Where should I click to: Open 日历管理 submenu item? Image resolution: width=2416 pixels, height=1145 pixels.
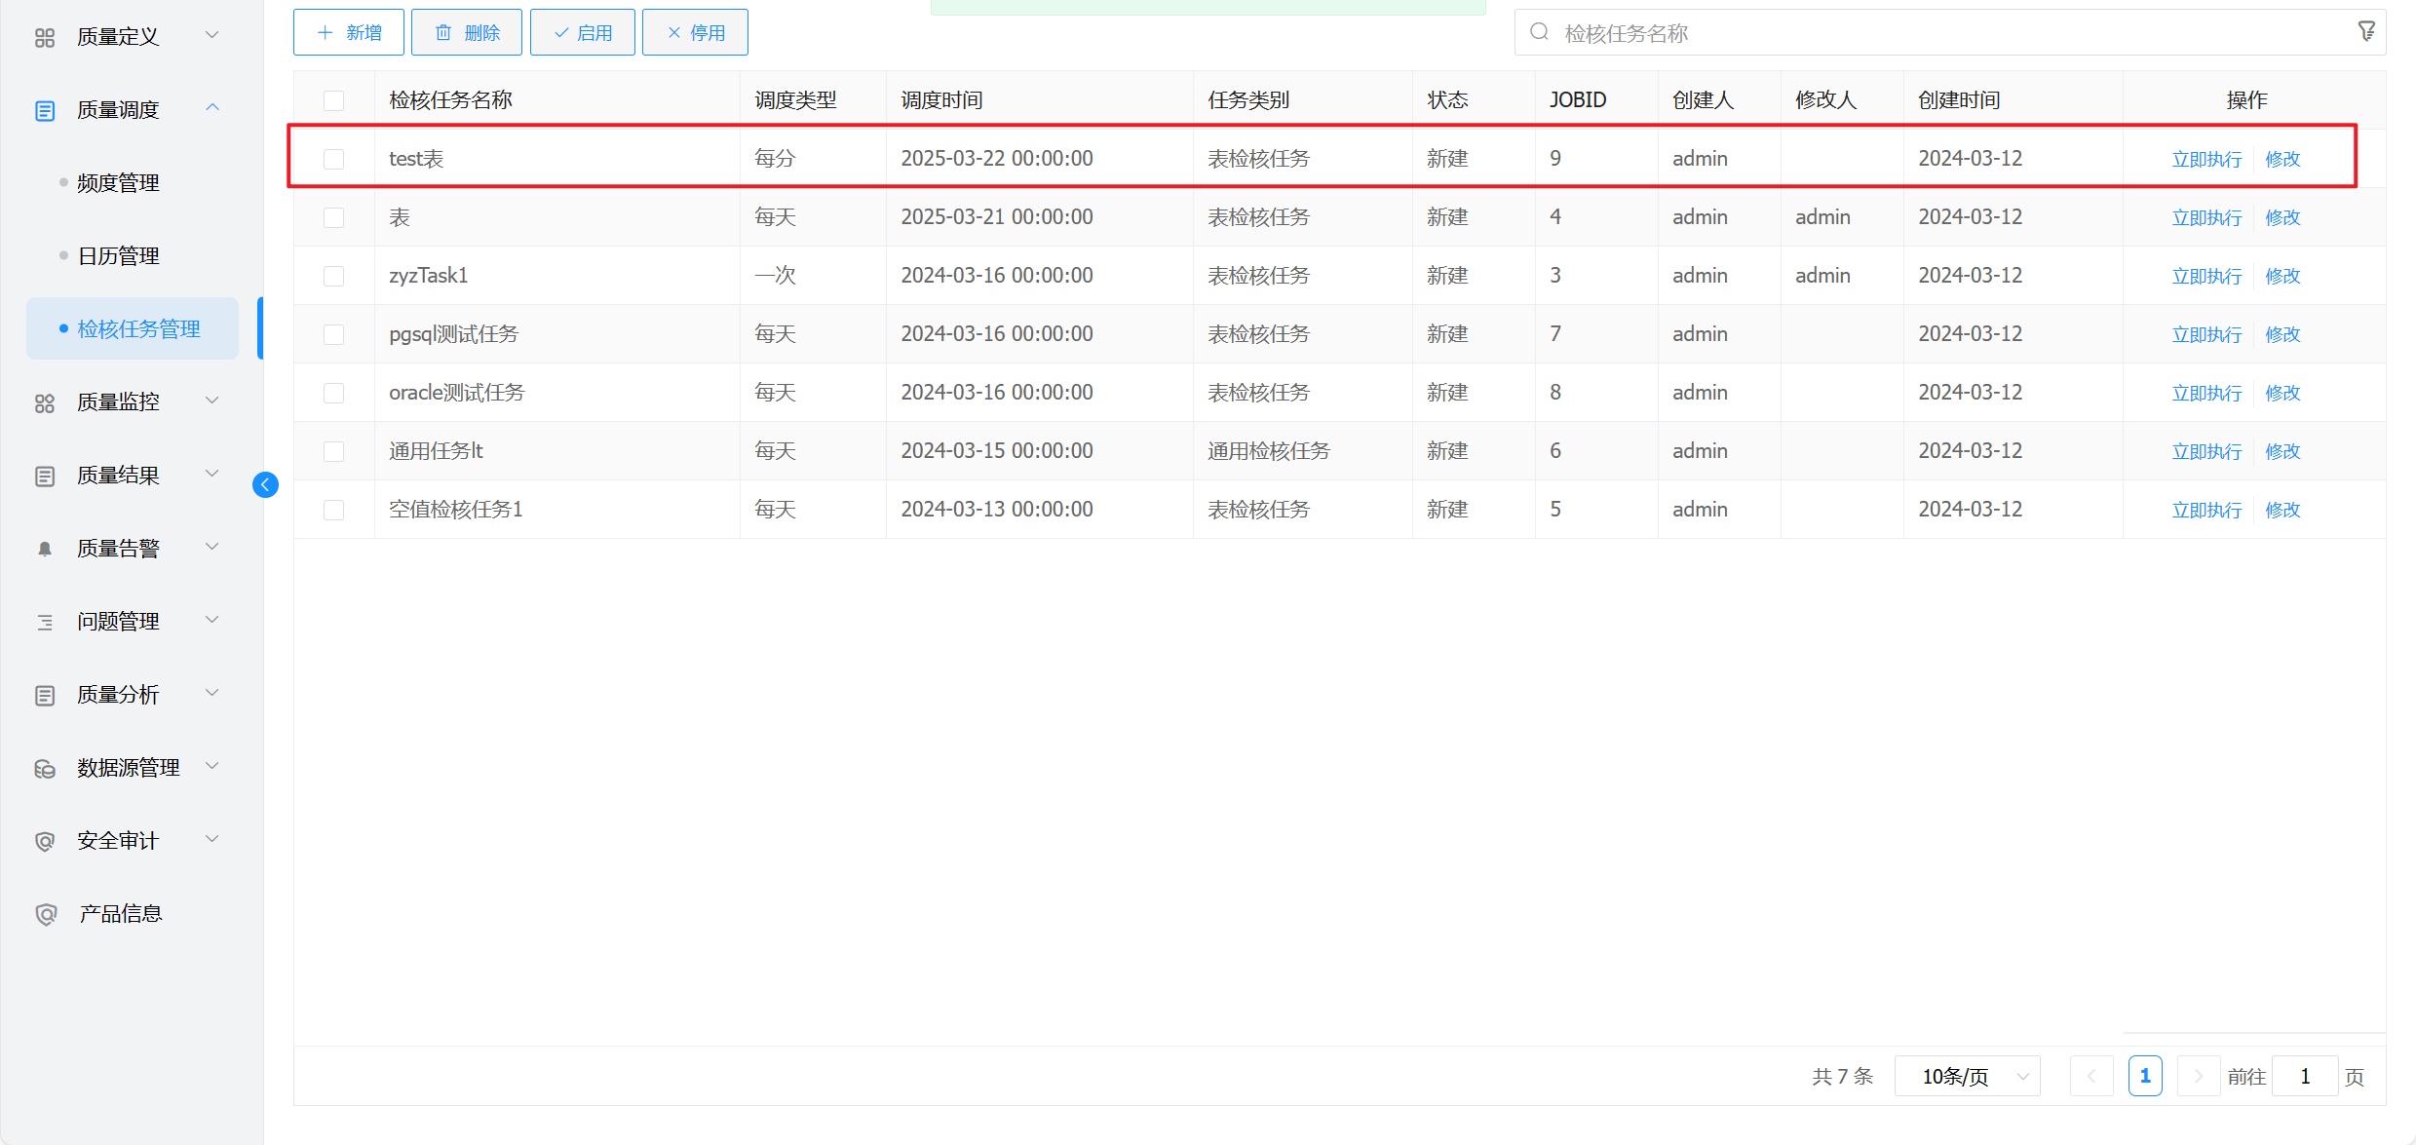click(118, 256)
